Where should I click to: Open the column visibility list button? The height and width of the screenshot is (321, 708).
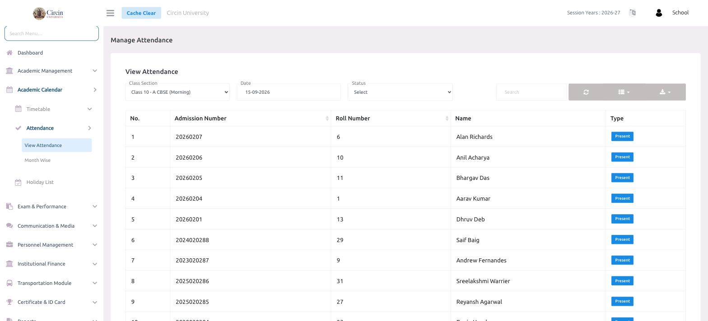(624, 92)
